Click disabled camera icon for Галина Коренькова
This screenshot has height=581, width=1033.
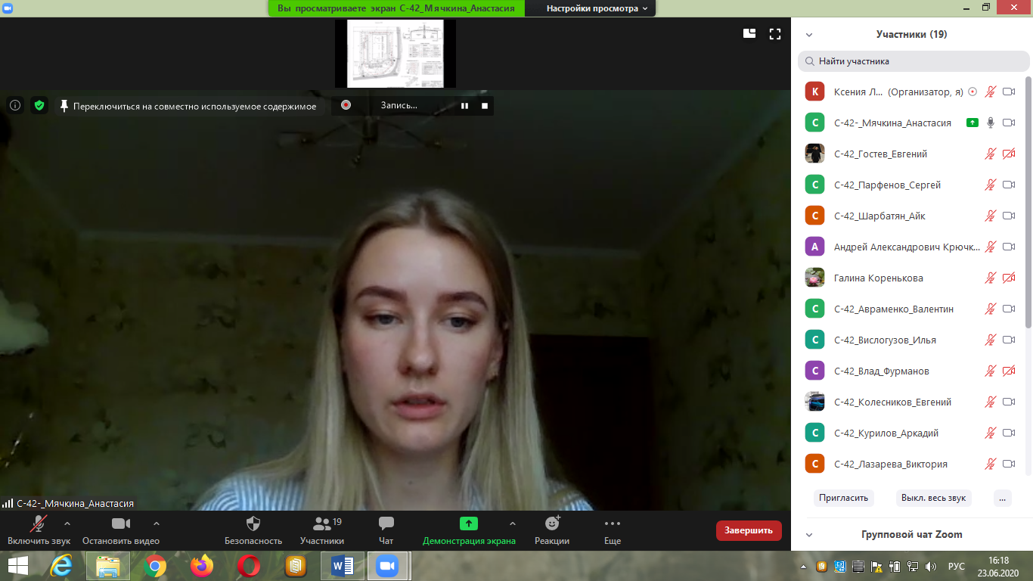pos(1009,278)
